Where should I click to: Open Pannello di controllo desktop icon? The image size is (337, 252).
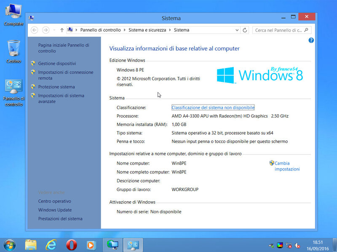[x=13, y=93]
